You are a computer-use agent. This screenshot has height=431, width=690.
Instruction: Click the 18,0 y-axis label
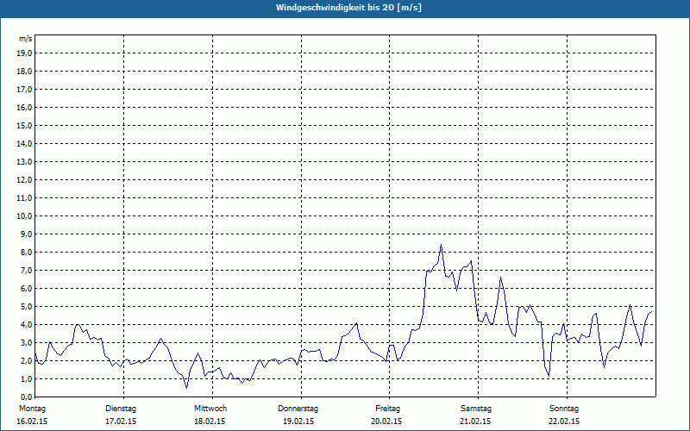(x=24, y=72)
